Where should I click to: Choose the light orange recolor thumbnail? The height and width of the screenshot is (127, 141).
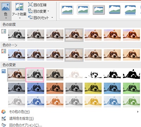(55, 102)
